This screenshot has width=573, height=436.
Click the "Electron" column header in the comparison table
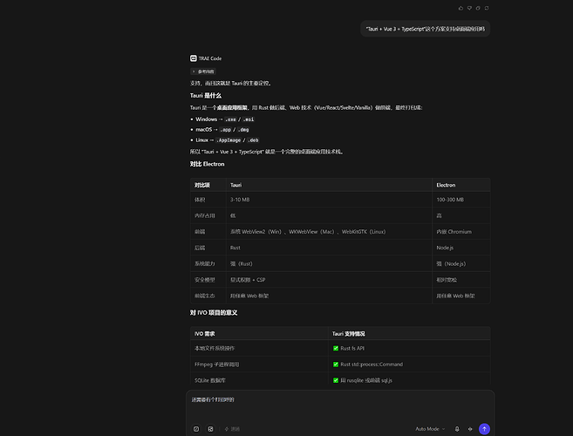click(461, 185)
